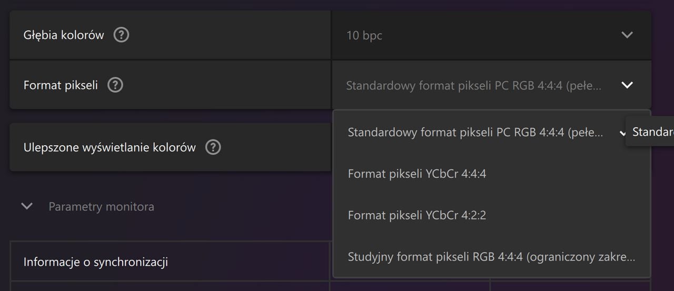Click the chevron left of Parametry monitora

click(27, 206)
